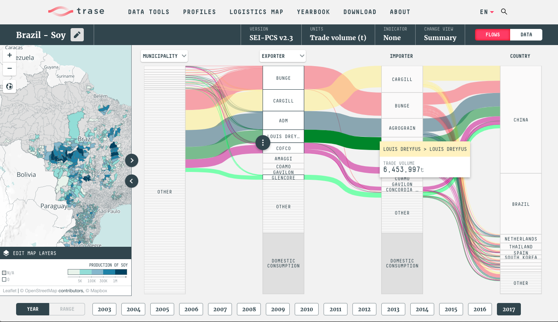Viewport: 558px width, 322px height.
Task: Select the country OTHER node
Action: pyautogui.click(x=521, y=283)
